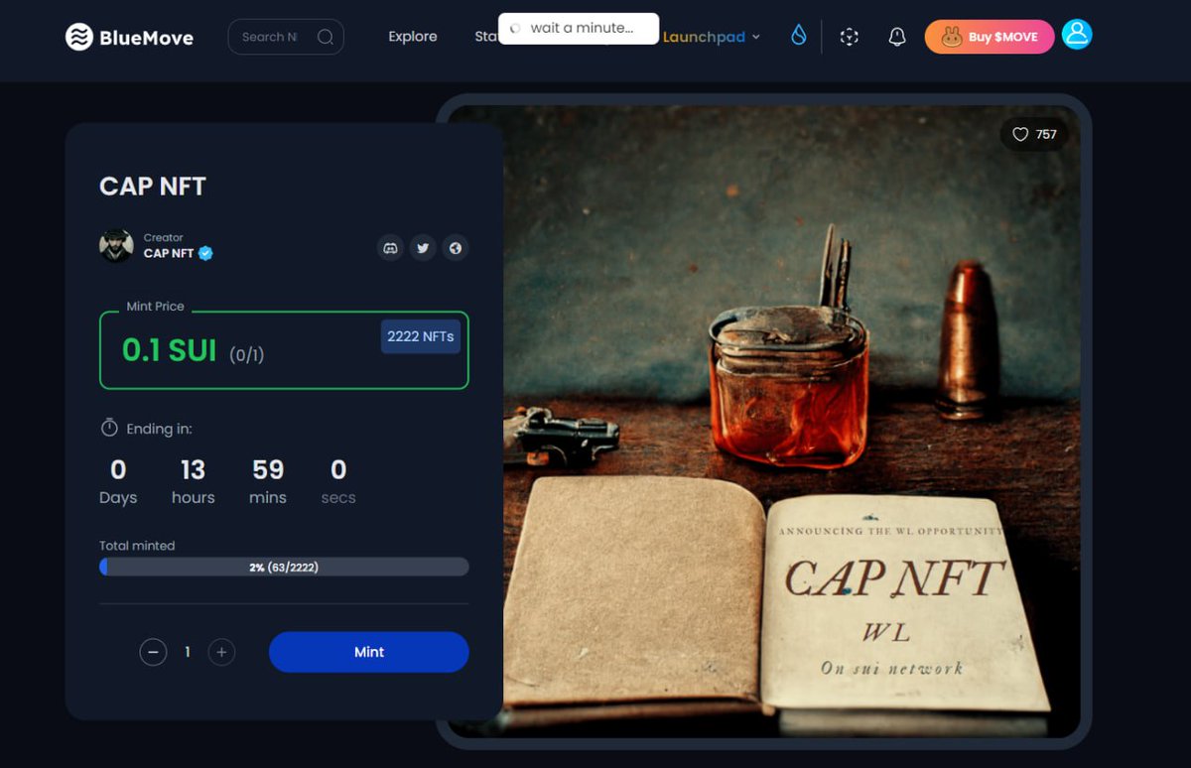Click the Mint button
The image size is (1191, 768).
[x=369, y=652]
